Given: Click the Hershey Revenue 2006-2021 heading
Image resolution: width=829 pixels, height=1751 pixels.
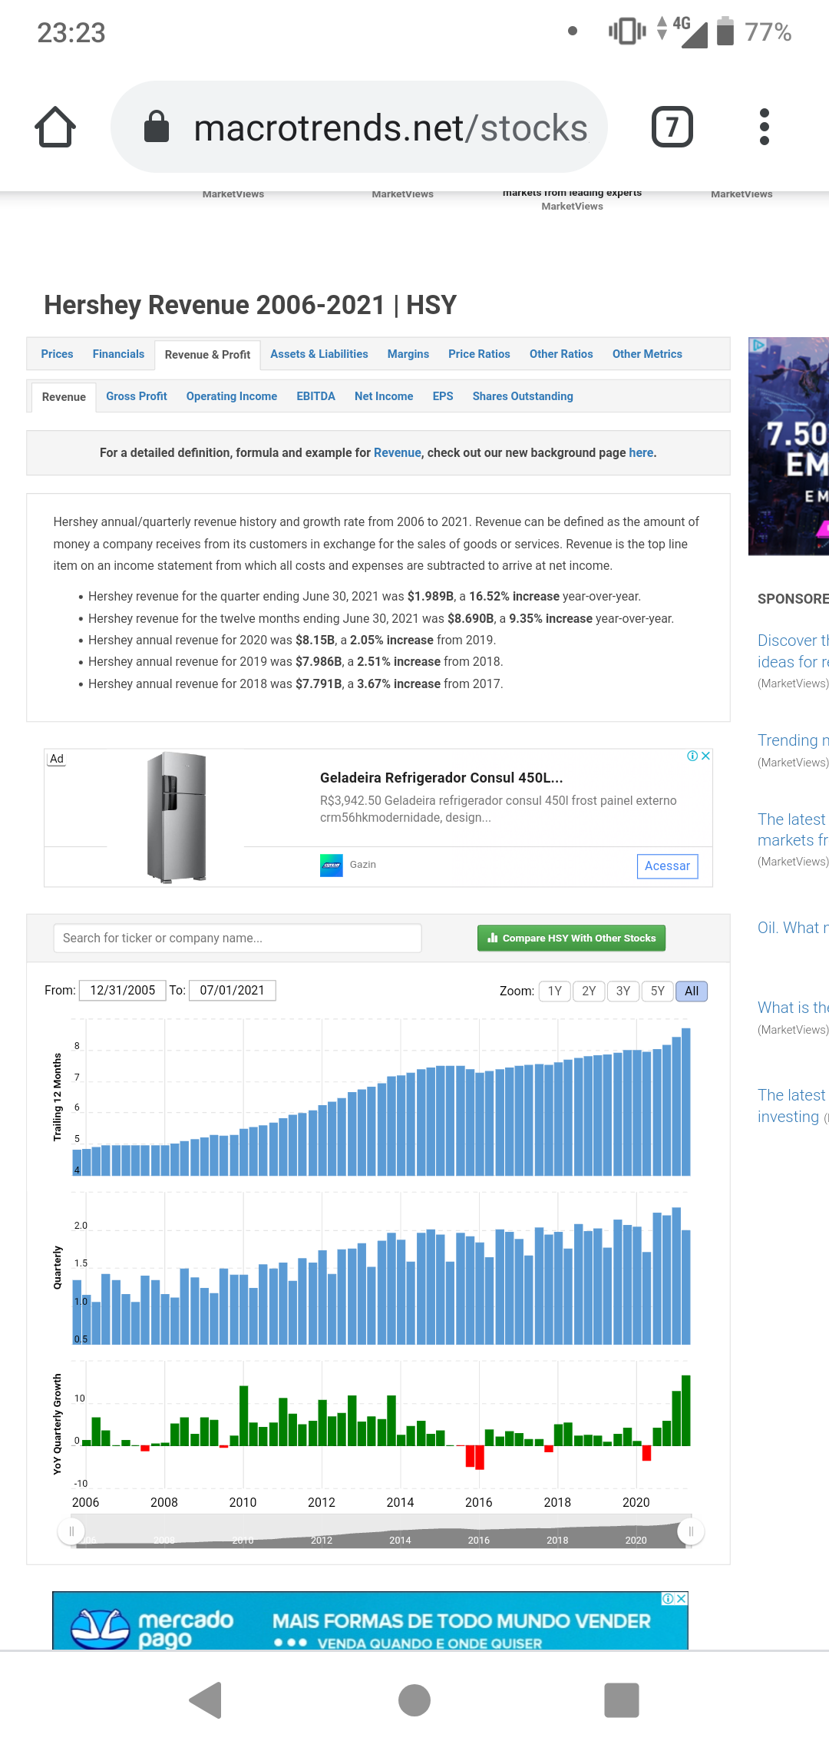Looking at the screenshot, I should click(250, 305).
